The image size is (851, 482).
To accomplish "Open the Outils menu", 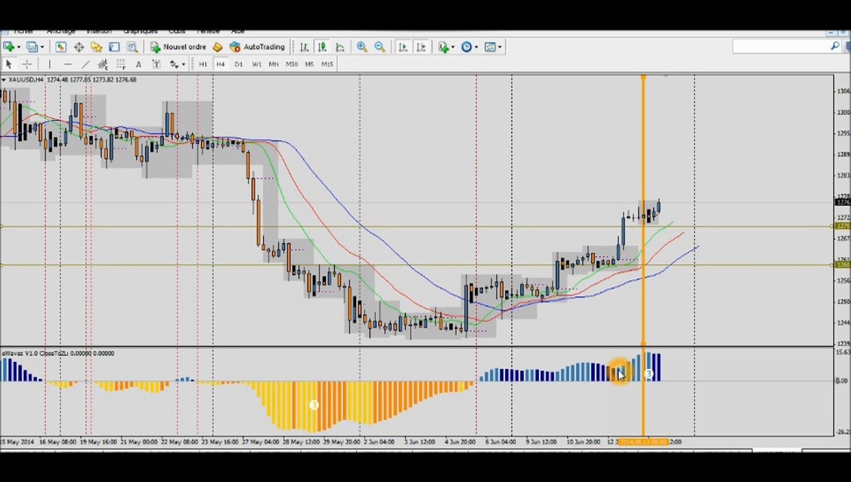I will tap(177, 31).
